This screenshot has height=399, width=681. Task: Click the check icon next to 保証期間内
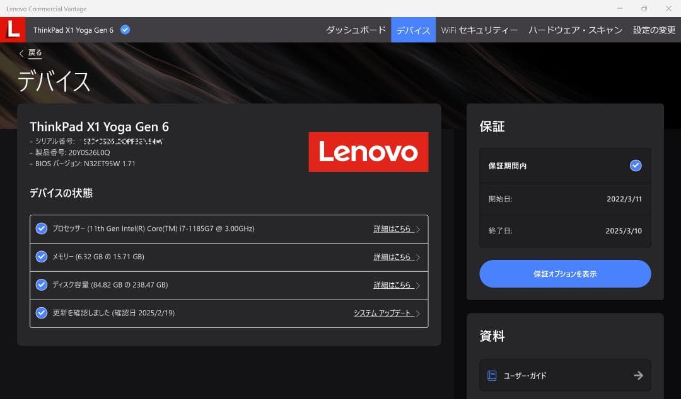tap(635, 166)
